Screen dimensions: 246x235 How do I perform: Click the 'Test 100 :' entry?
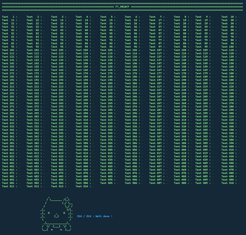(x=229, y=47)
